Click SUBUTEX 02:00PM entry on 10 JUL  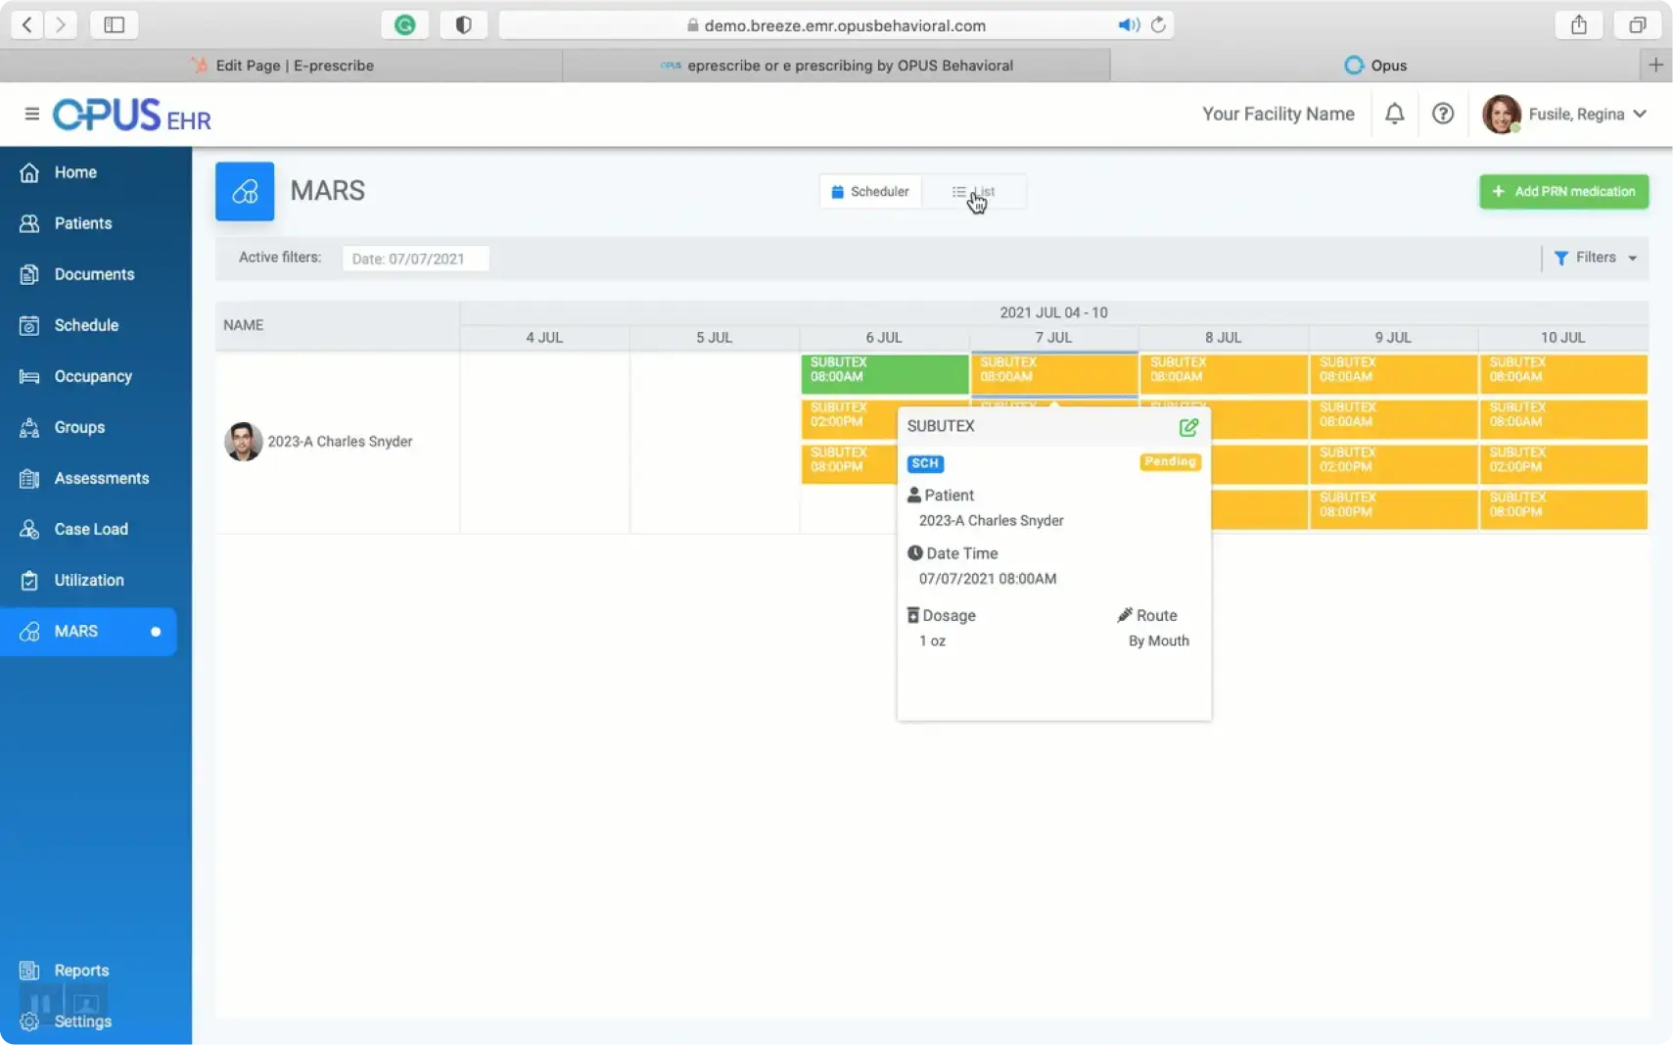[x=1563, y=464]
